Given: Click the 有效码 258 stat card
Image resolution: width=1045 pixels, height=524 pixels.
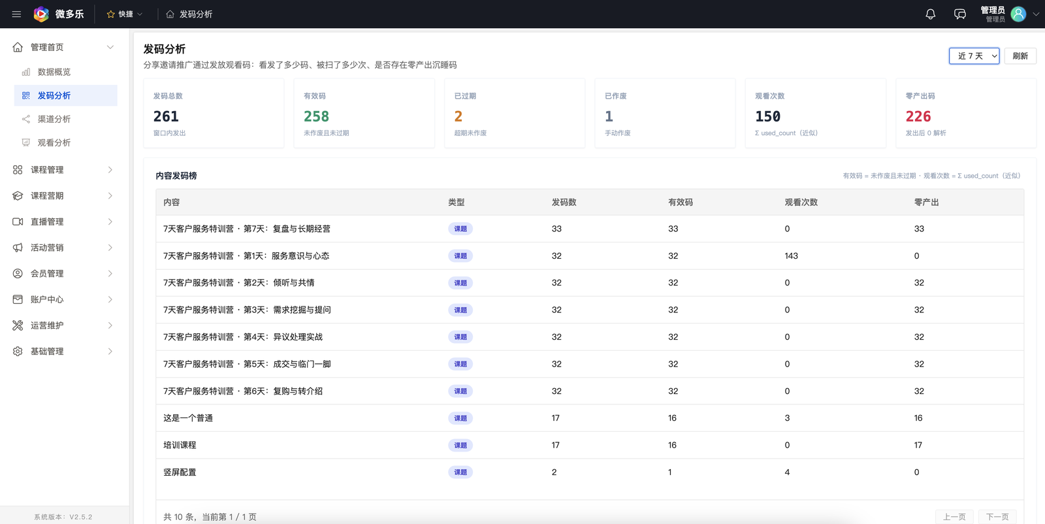Looking at the screenshot, I should (x=364, y=113).
